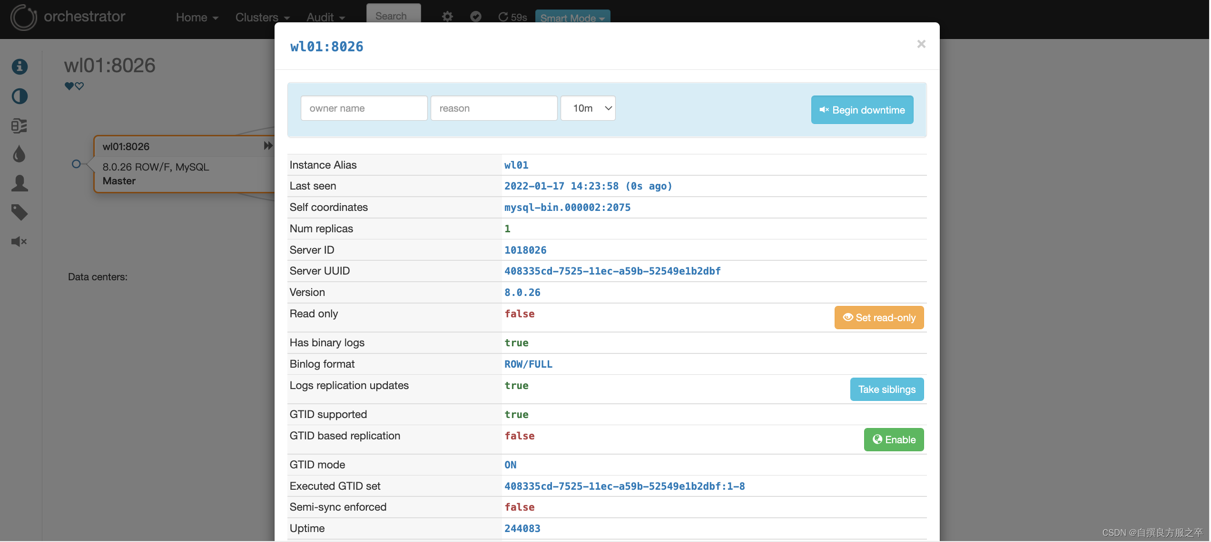Click the half-circle contrast sidebar icon

pos(20,96)
